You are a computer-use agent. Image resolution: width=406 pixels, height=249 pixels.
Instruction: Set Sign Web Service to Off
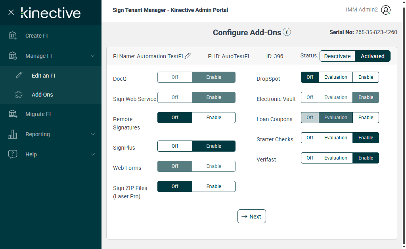click(x=175, y=97)
